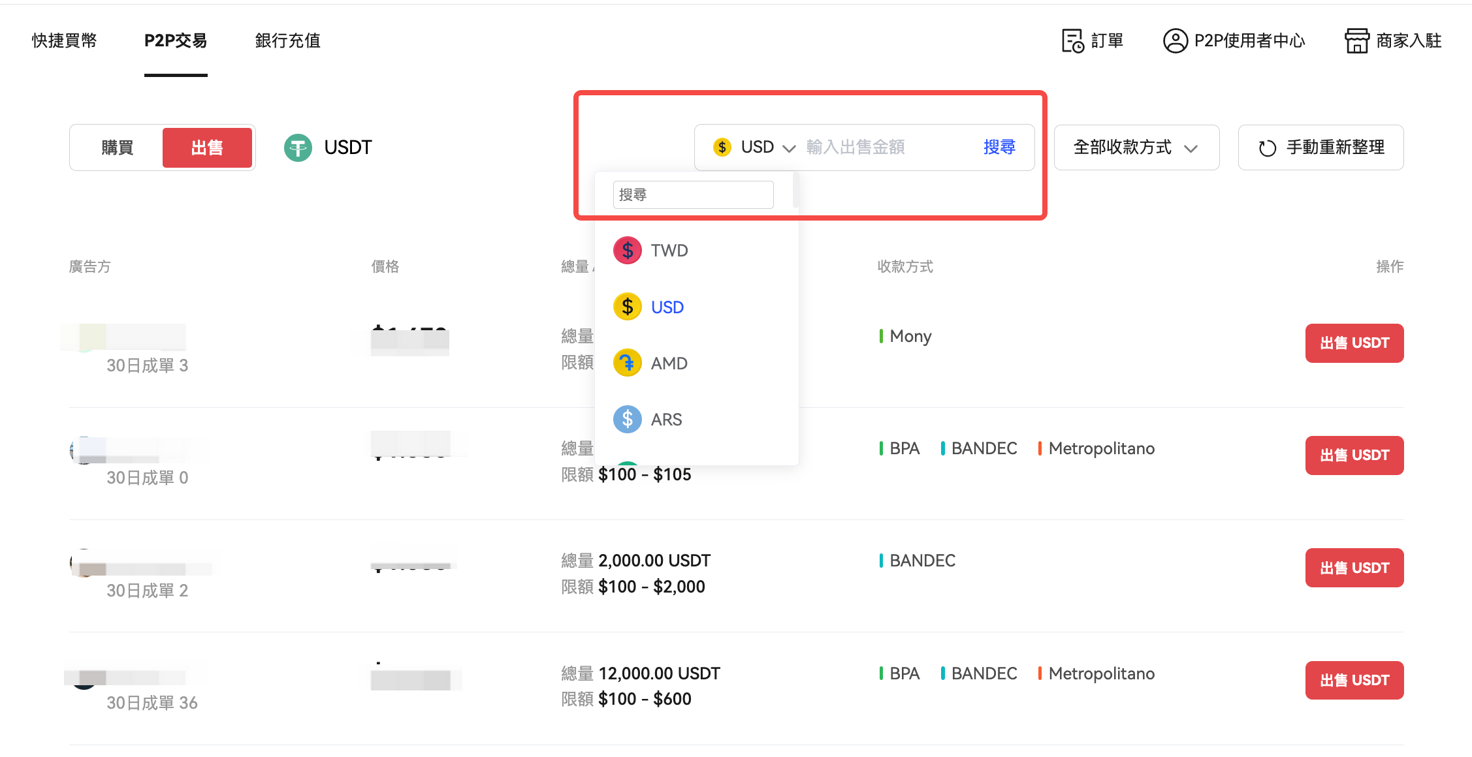Switch to the 出售 sell toggle

(x=207, y=147)
